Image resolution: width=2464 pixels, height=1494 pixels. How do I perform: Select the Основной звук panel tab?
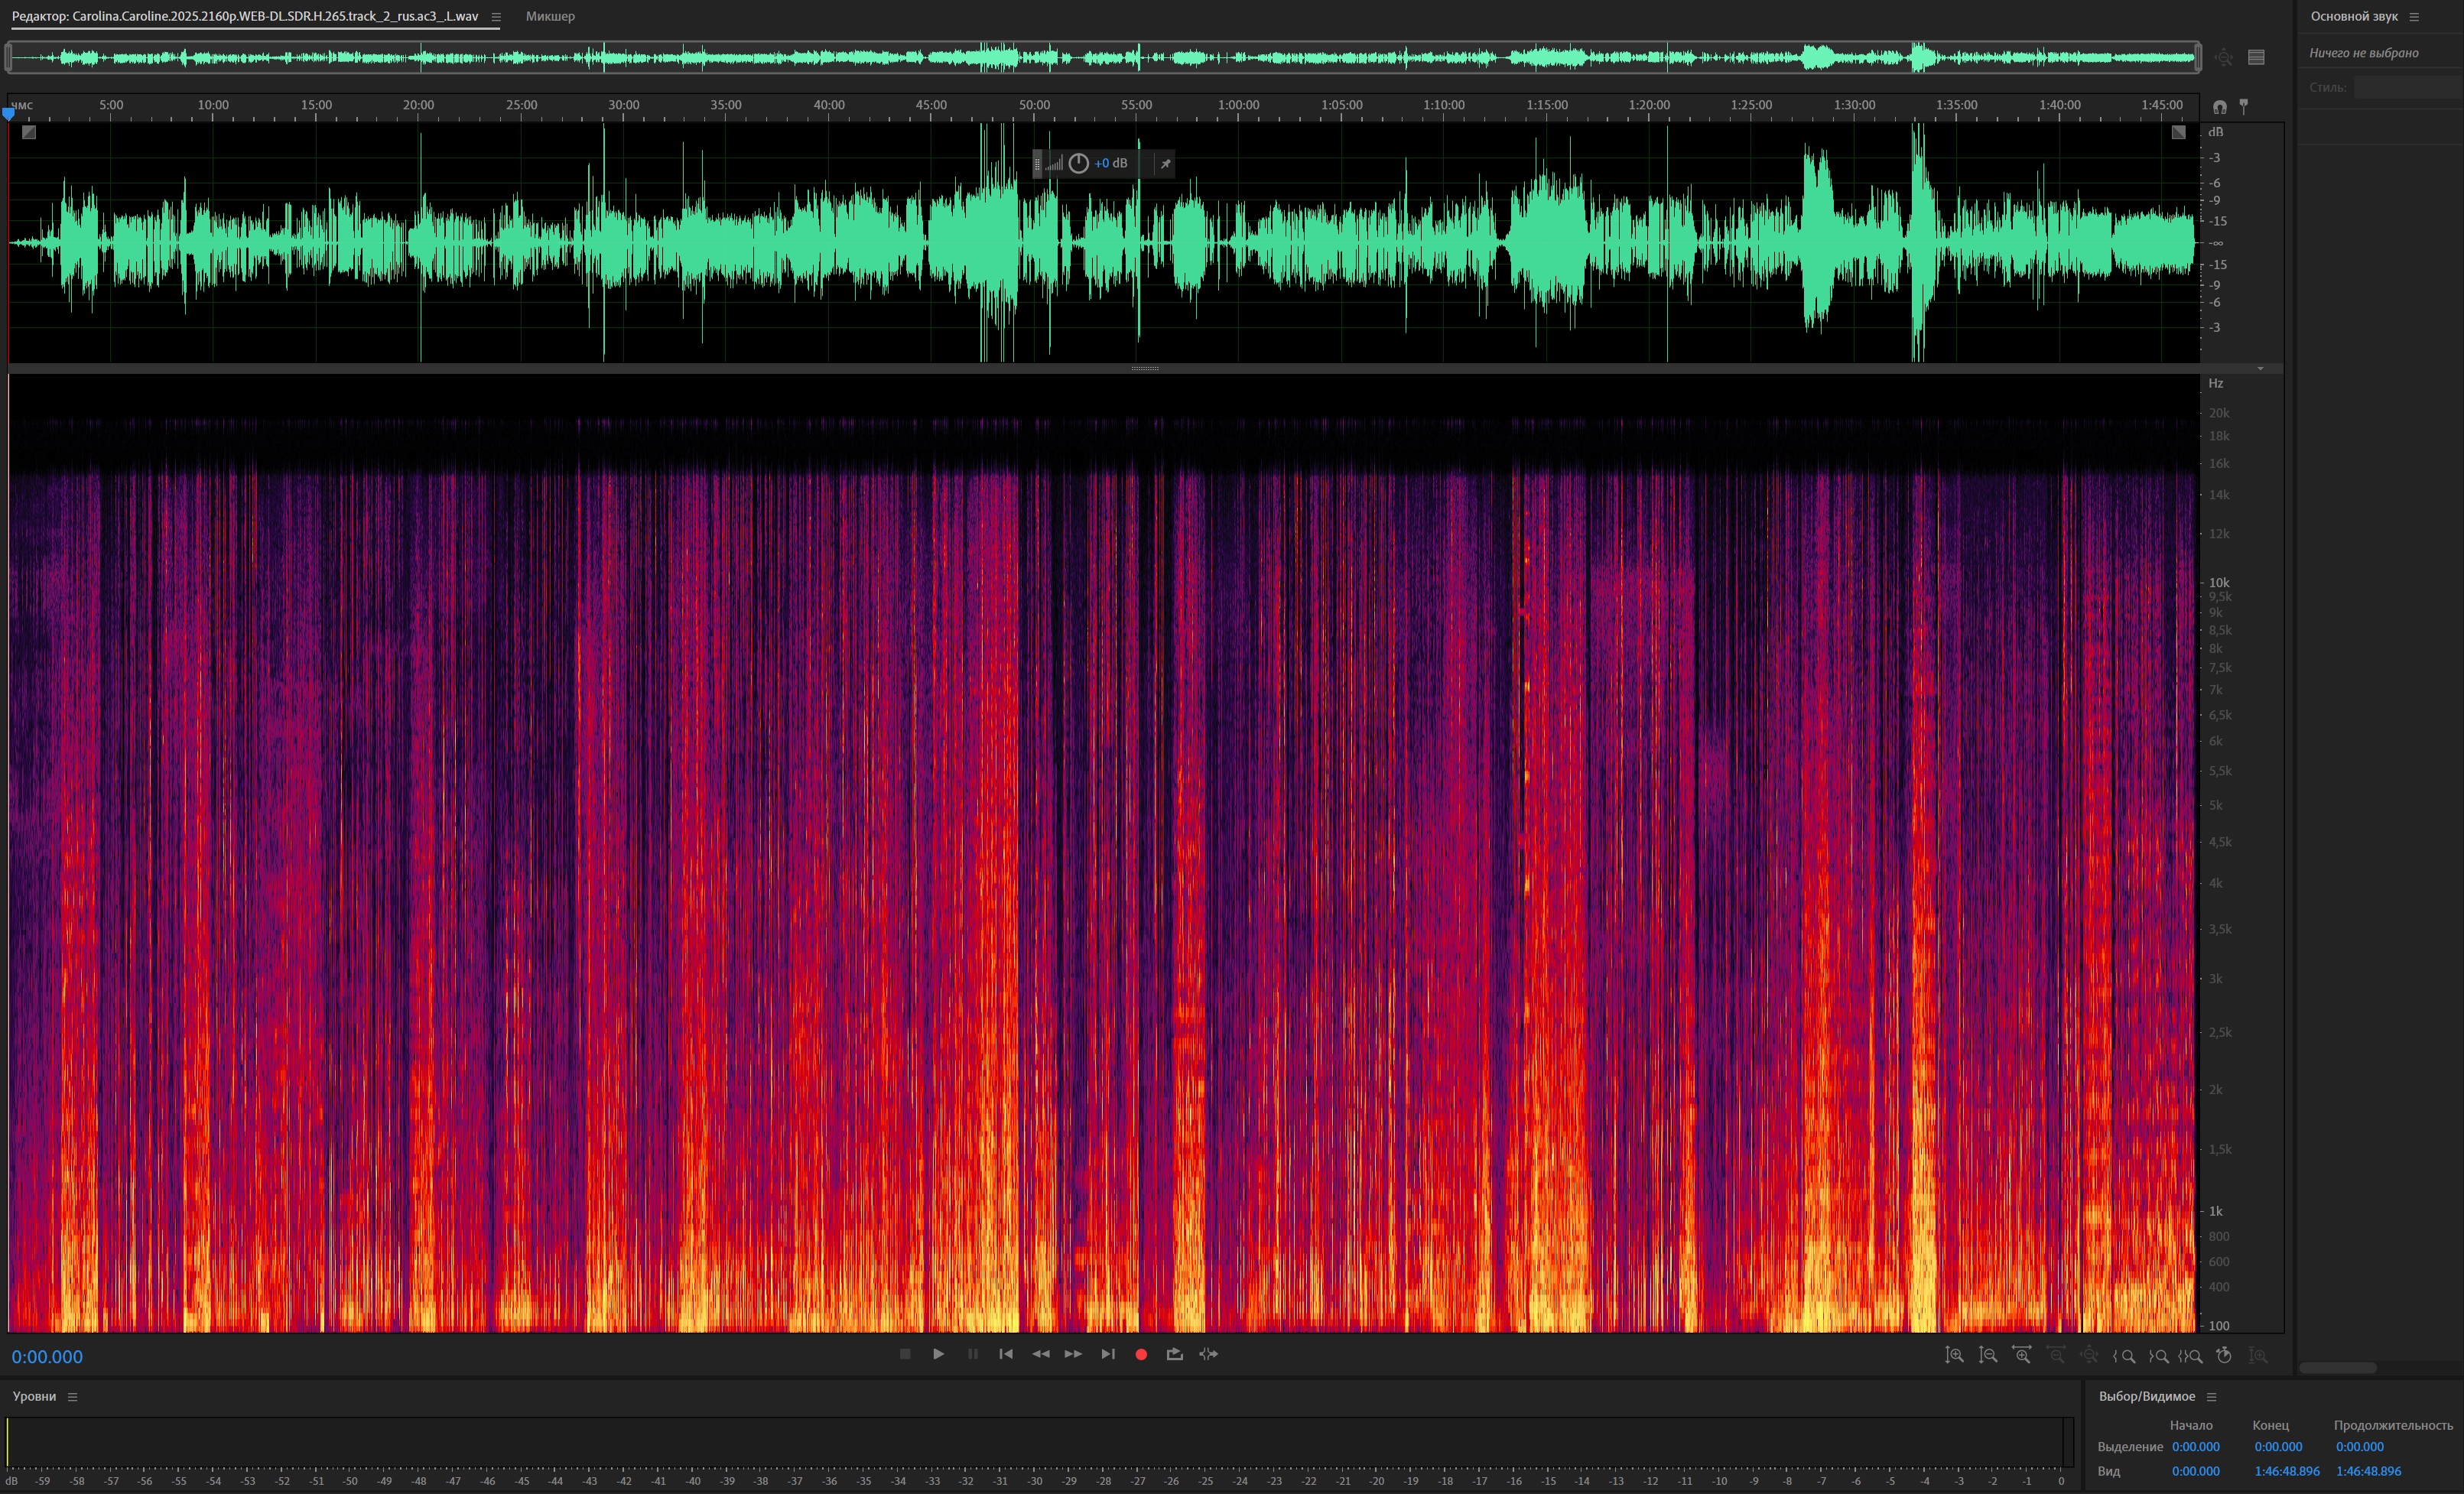[2353, 16]
